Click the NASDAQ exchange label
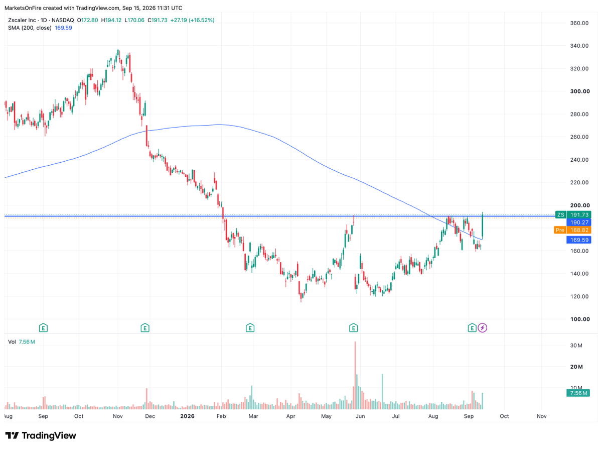The width and height of the screenshot is (602, 449). pyautogui.click(x=64, y=20)
